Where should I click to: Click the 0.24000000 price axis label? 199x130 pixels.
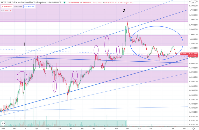point(193,90)
